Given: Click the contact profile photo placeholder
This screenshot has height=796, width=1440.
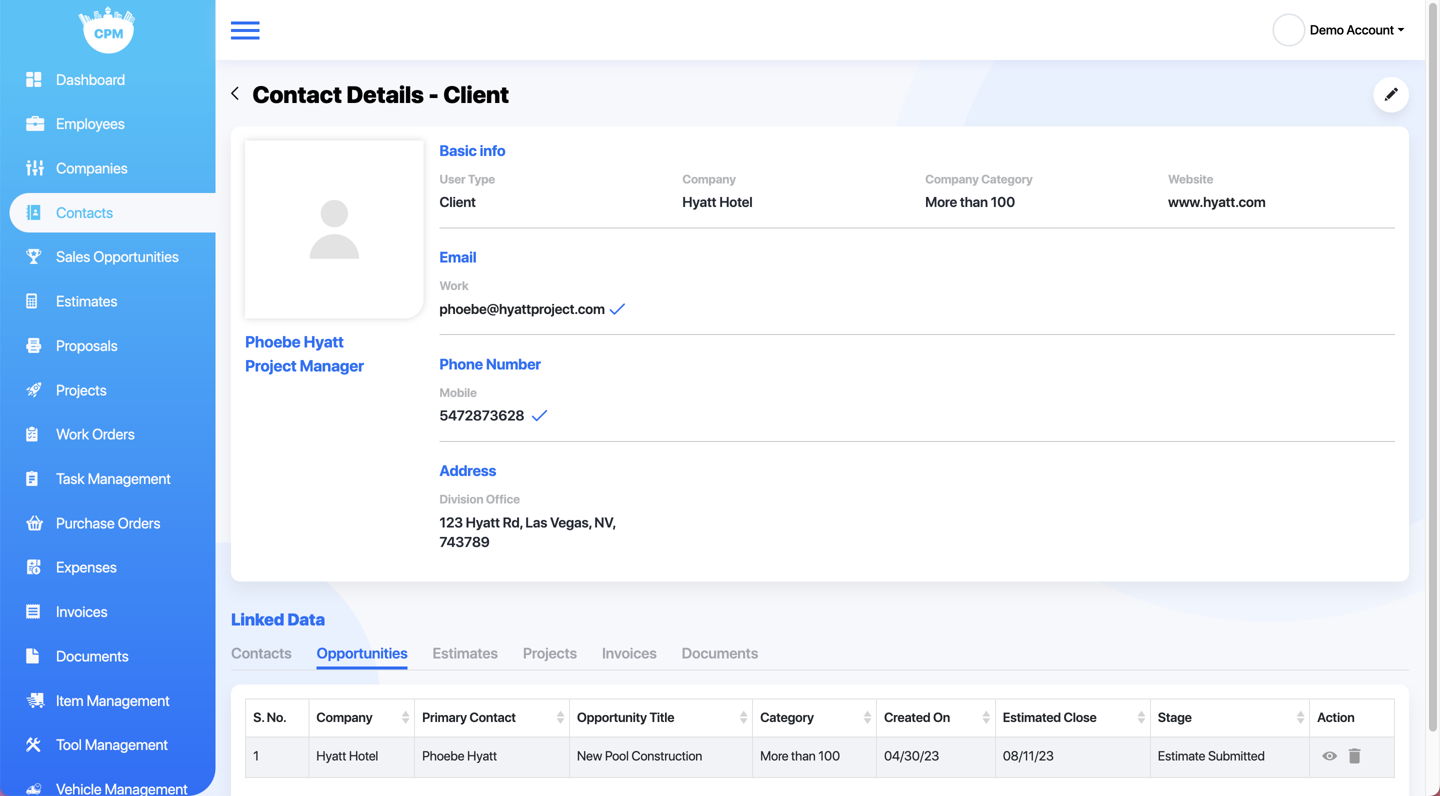Looking at the screenshot, I should [x=333, y=229].
